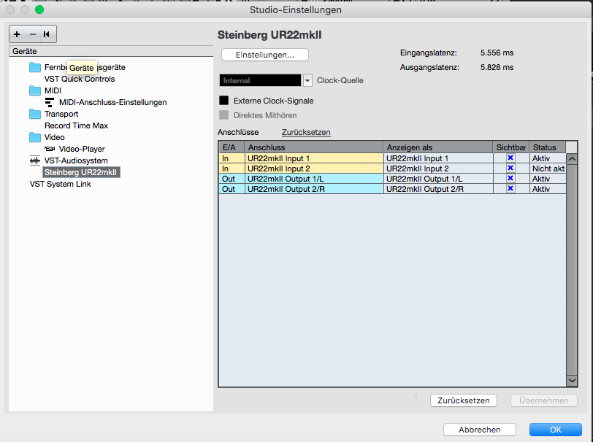Toggle Direktes Mithören checkbox
The image size is (593, 442).
(x=224, y=115)
